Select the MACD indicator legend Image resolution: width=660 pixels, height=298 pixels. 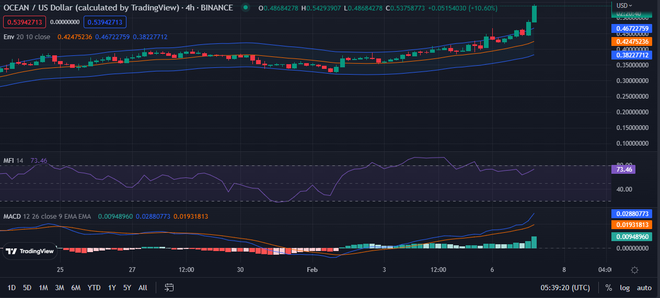(13, 216)
